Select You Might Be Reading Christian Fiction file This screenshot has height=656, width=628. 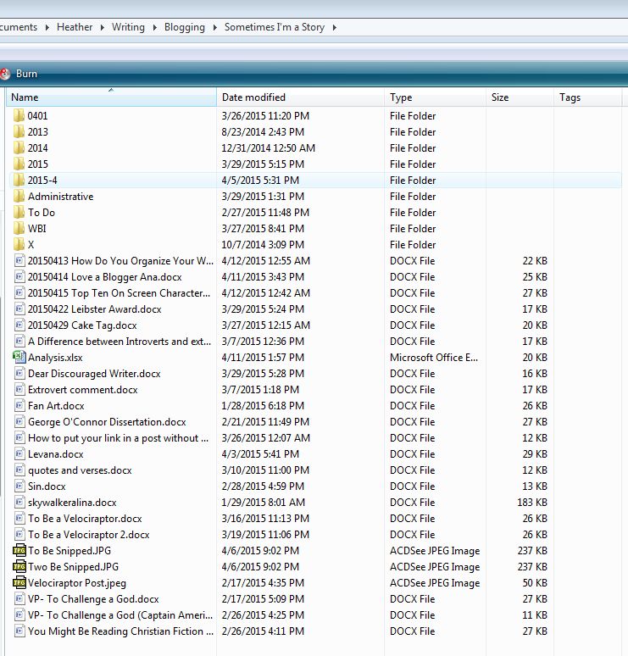121,631
